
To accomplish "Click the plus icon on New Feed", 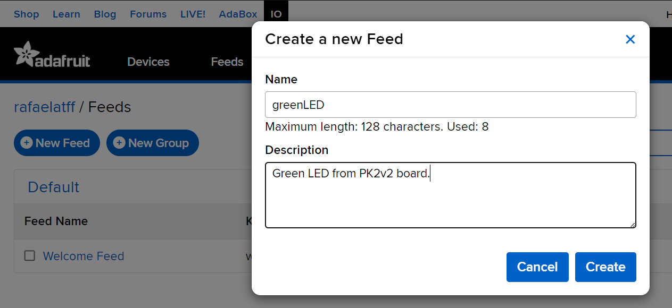I will pyautogui.click(x=26, y=143).
